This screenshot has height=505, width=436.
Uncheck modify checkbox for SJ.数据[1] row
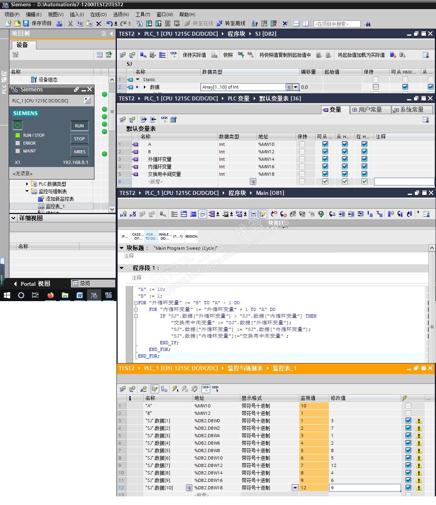pos(408,421)
